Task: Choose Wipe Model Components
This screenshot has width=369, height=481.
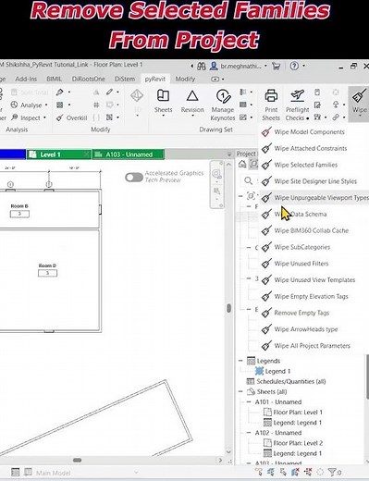Action: [314, 132]
